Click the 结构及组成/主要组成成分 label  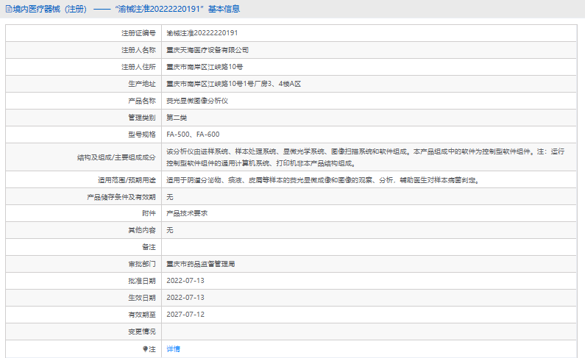(116, 157)
